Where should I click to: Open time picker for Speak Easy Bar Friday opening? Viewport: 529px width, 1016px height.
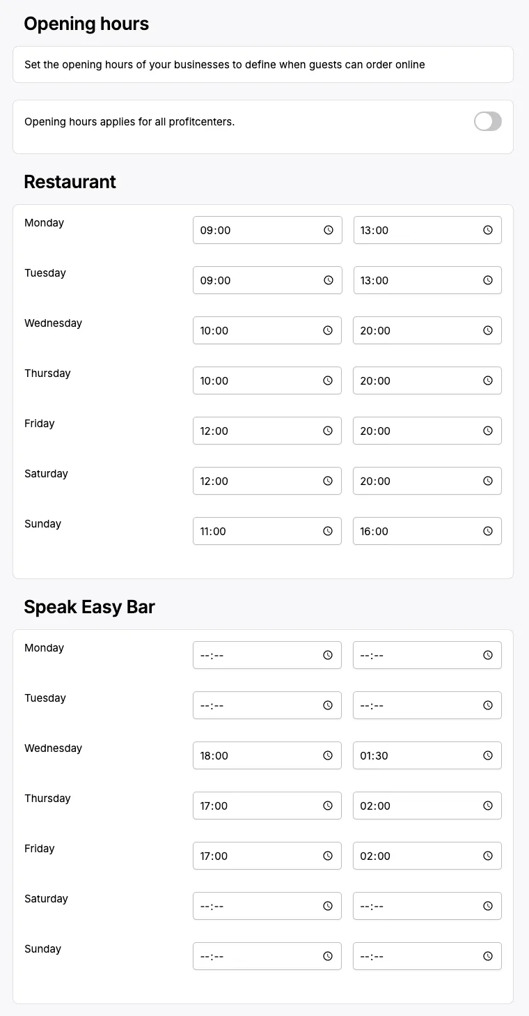(x=328, y=856)
